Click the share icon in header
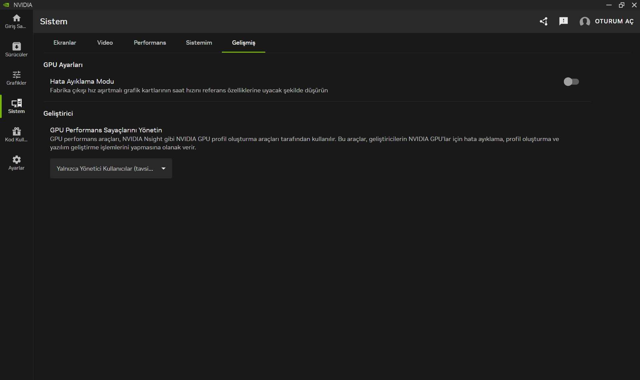Viewport: 640px width, 380px height. 544,21
